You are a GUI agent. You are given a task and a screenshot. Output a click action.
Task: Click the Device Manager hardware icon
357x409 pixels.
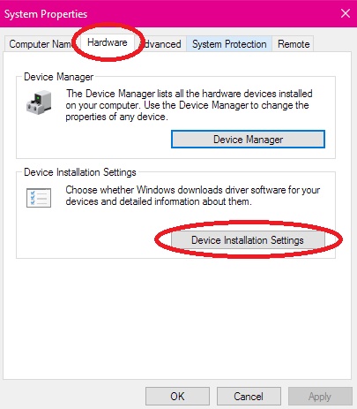39,102
